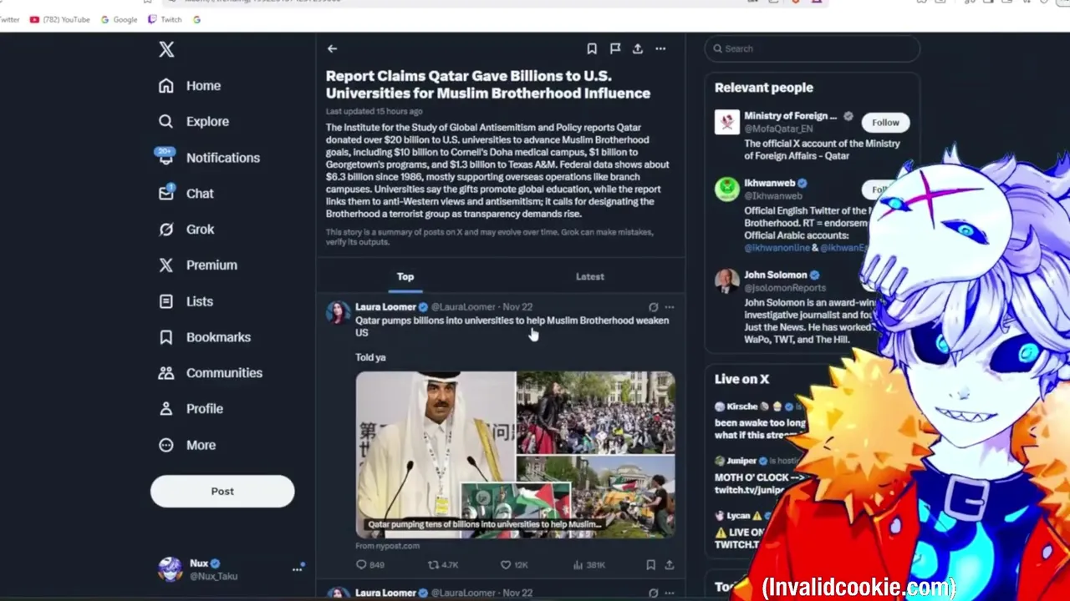Open Ikhwanweb profile name
1070x601 pixels.
[x=770, y=183]
